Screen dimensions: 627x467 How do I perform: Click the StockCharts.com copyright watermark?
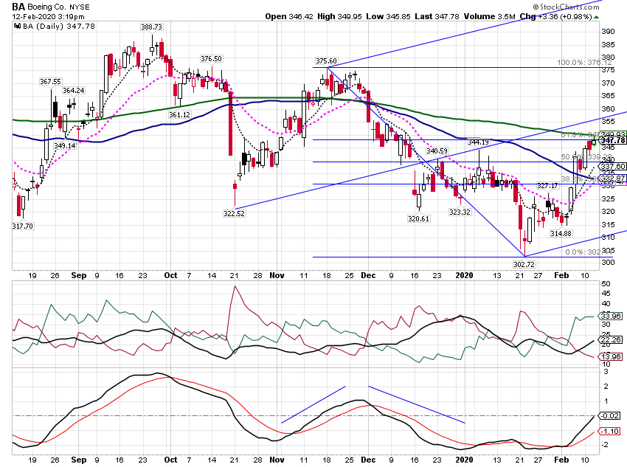click(x=567, y=7)
